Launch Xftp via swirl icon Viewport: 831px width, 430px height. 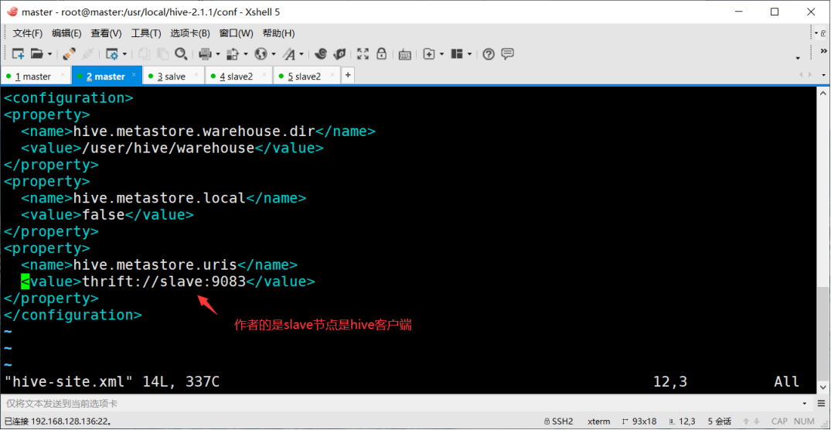click(321, 53)
